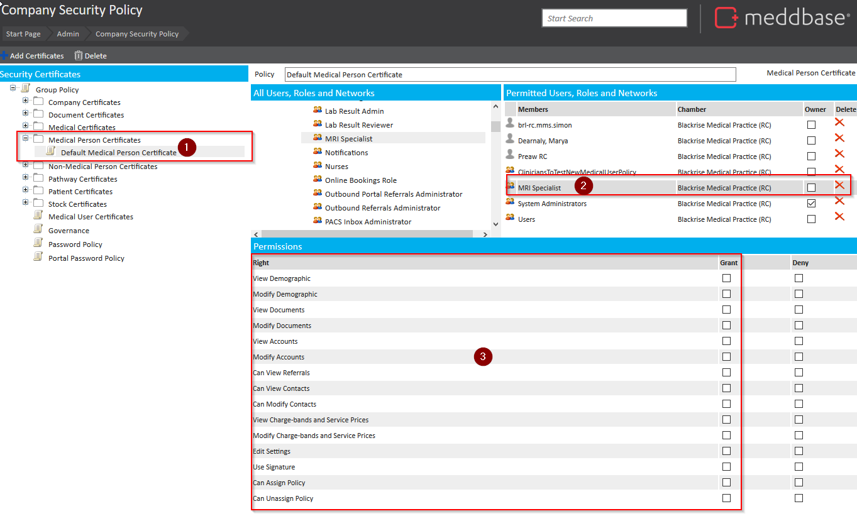Enable Grant for View Demographic right

click(x=726, y=278)
